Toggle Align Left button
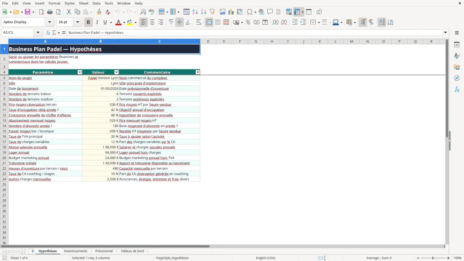 point(143,22)
